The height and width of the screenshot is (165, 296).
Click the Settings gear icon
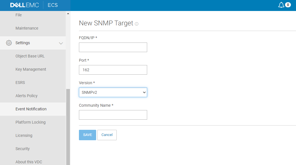[x=8, y=43]
